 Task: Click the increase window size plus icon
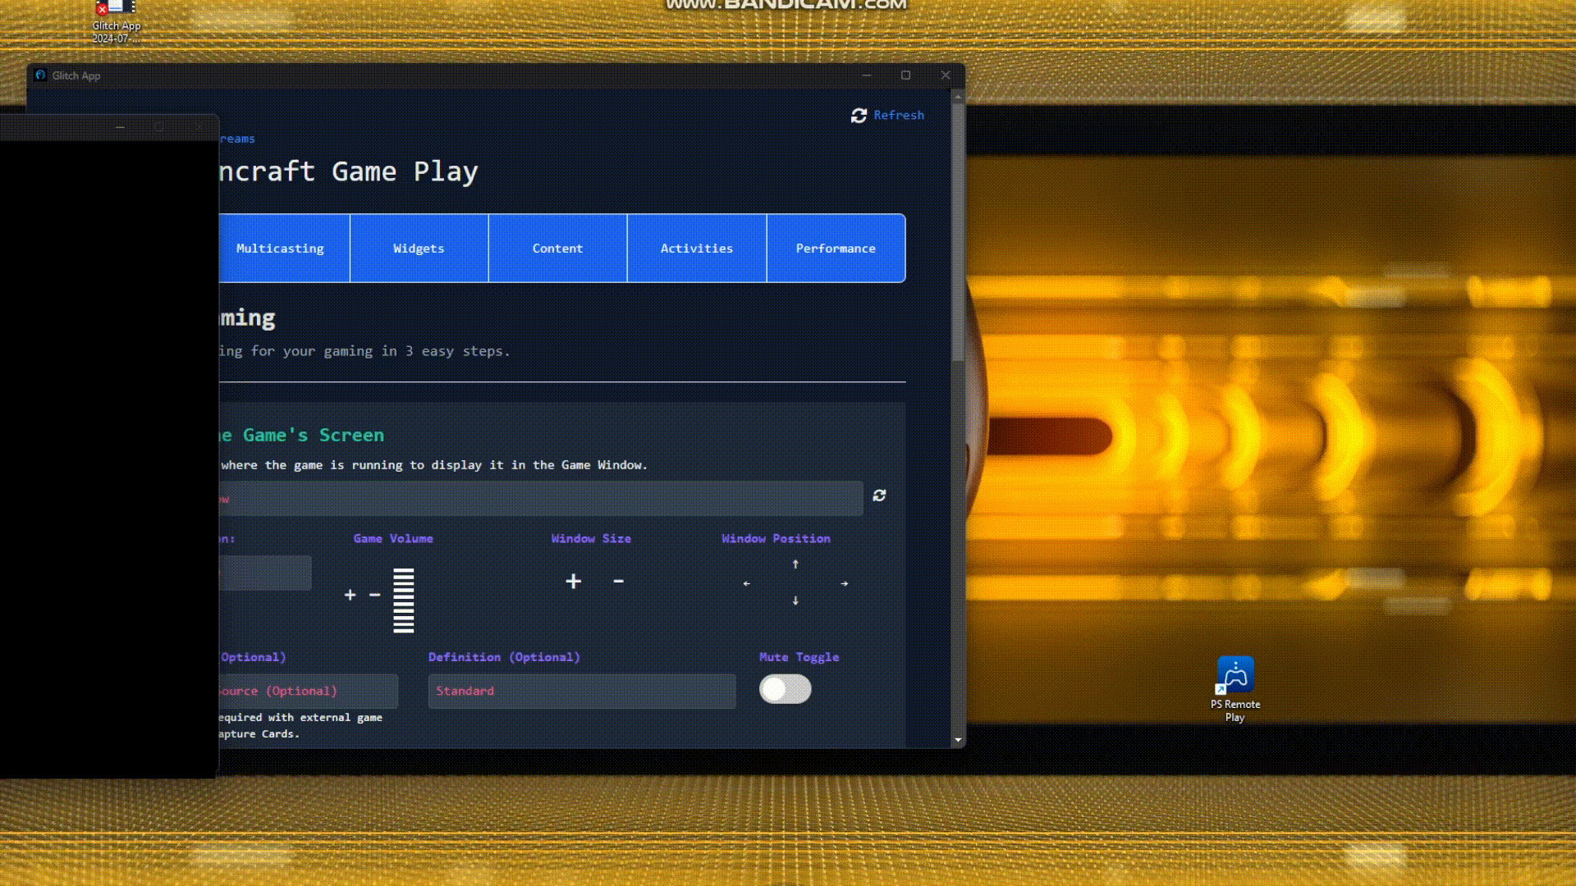pos(573,581)
